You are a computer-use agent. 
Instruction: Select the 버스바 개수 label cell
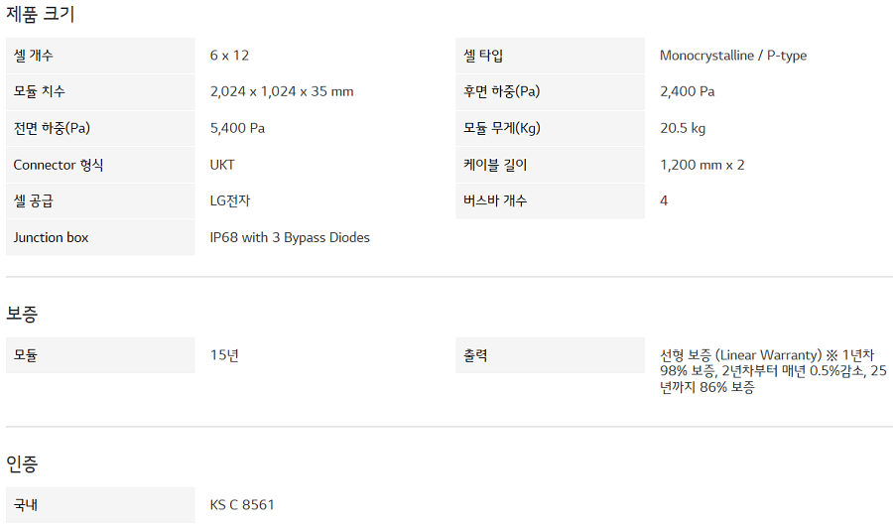click(550, 201)
